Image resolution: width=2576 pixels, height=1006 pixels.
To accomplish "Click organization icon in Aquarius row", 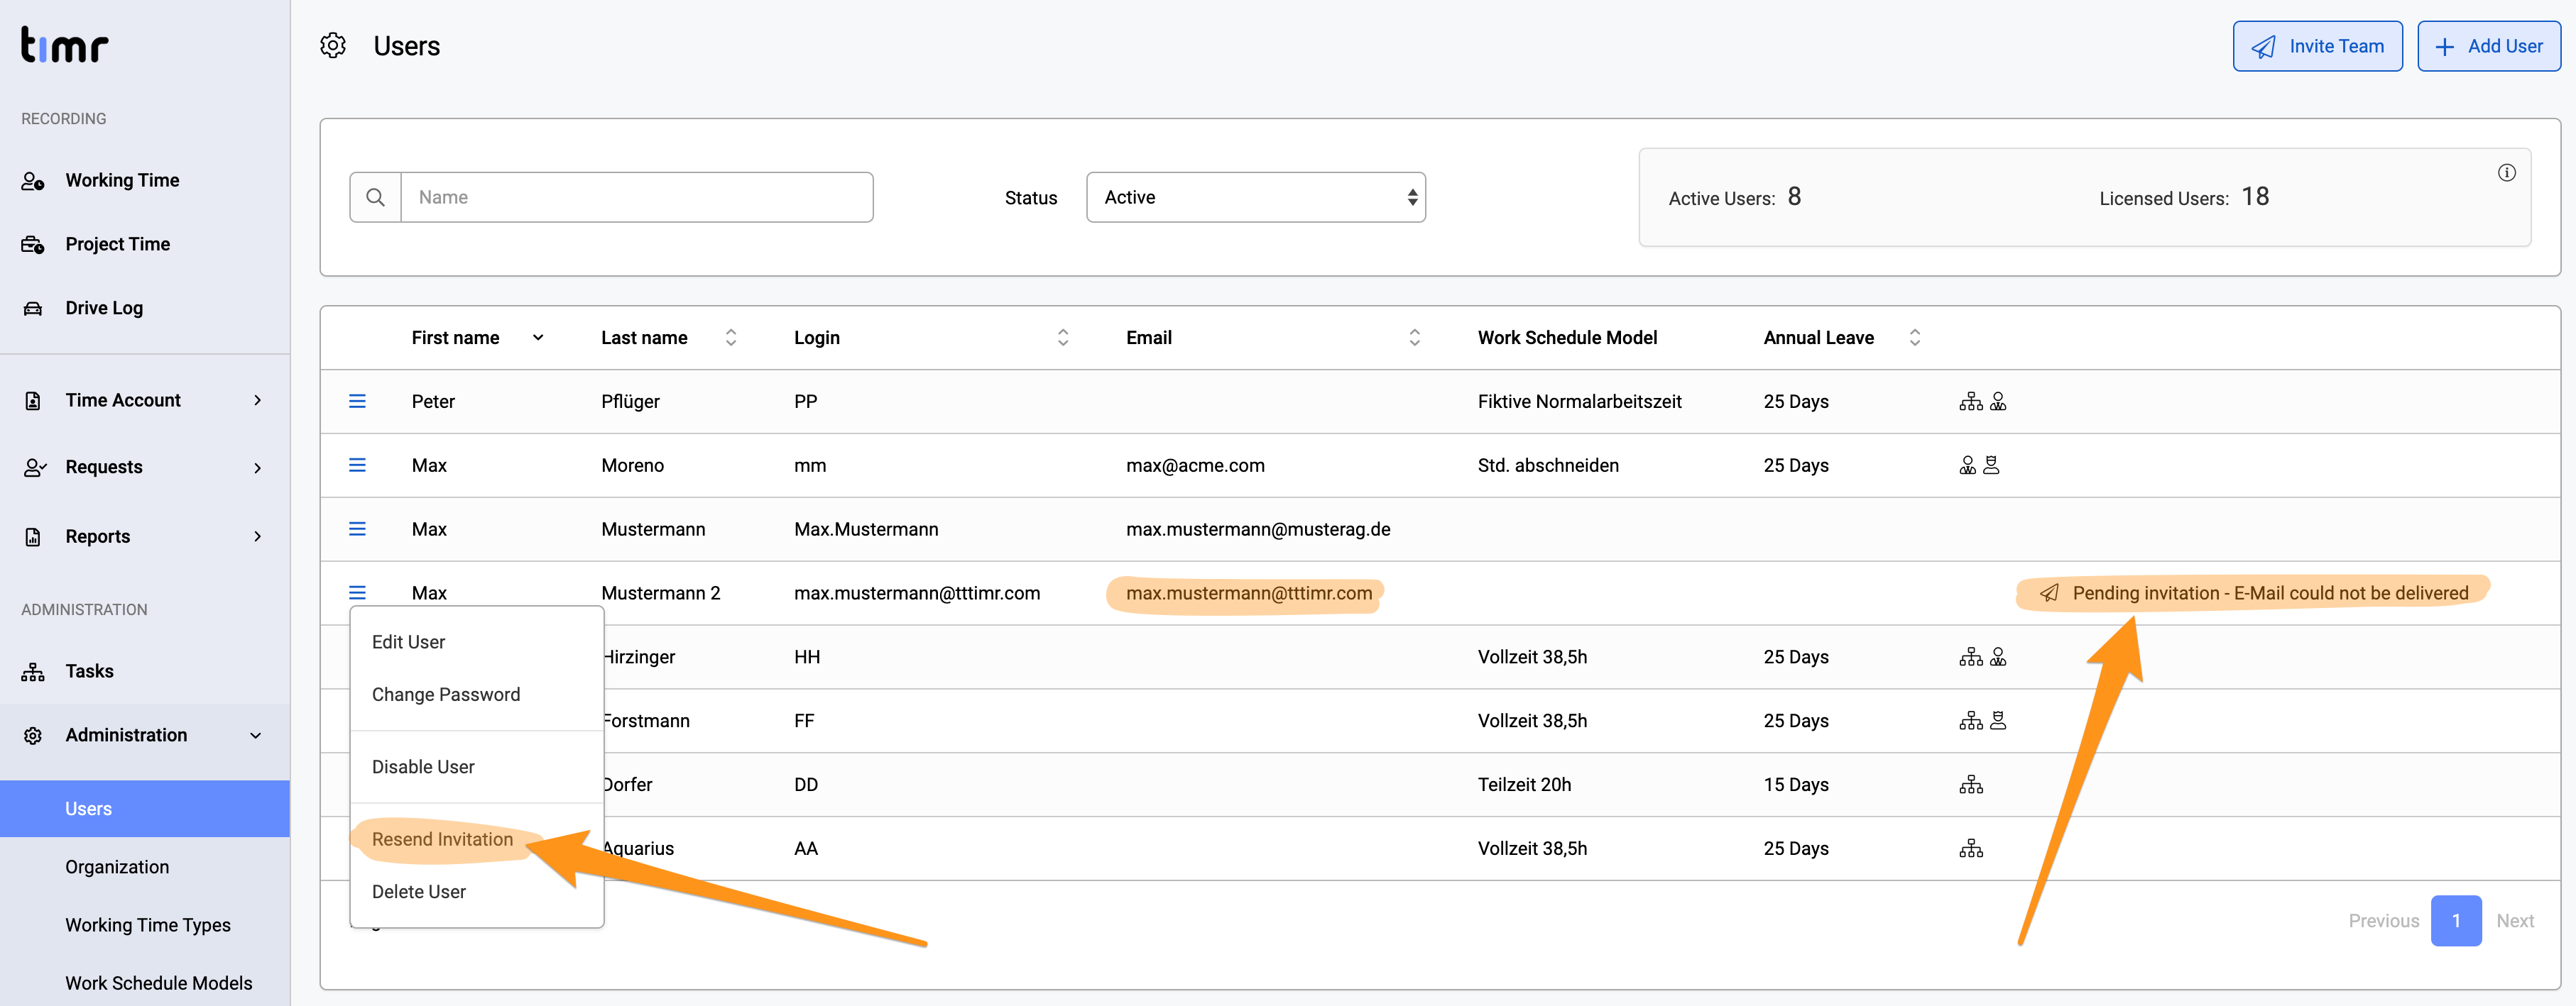I will (x=1971, y=849).
